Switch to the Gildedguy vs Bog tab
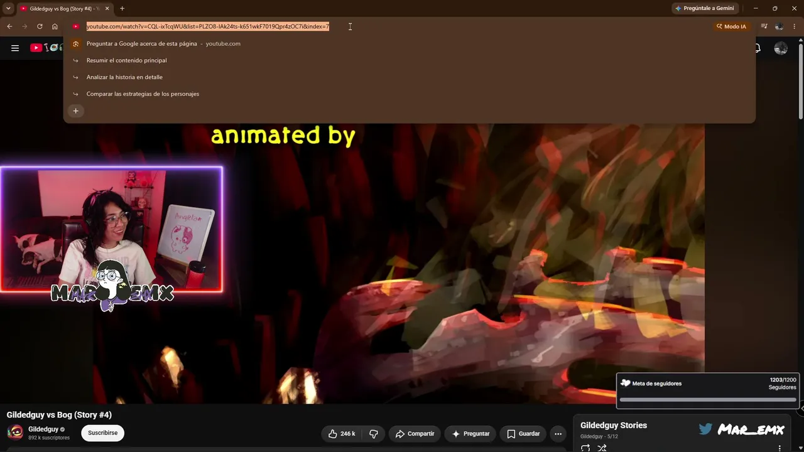 65,8
